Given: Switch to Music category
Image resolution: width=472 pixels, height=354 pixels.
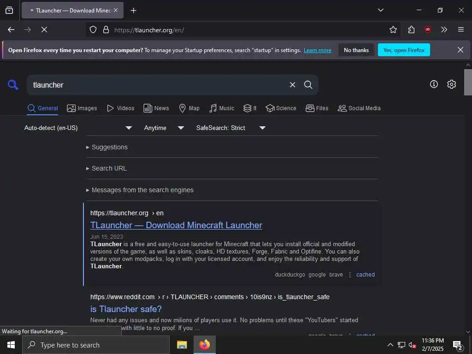Looking at the screenshot, I should [x=222, y=108].
